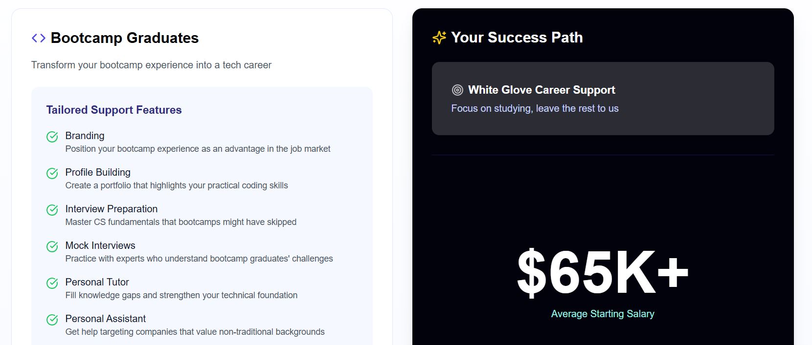Image resolution: width=812 pixels, height=345 pixels.
Task: Click the Personal Tutor feature title
Action: (x=97, y=282)
